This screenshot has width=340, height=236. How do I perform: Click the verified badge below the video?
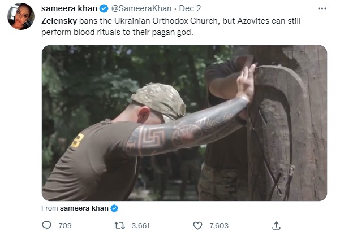point(114,208)
